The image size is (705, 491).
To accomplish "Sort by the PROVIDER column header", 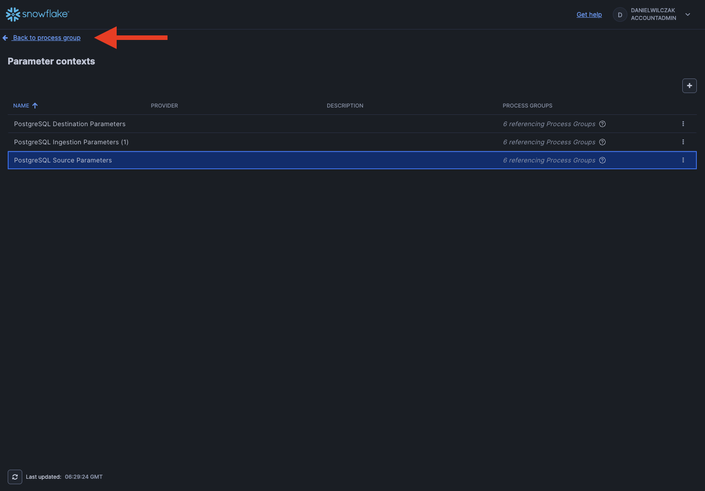I will [164, 106].
